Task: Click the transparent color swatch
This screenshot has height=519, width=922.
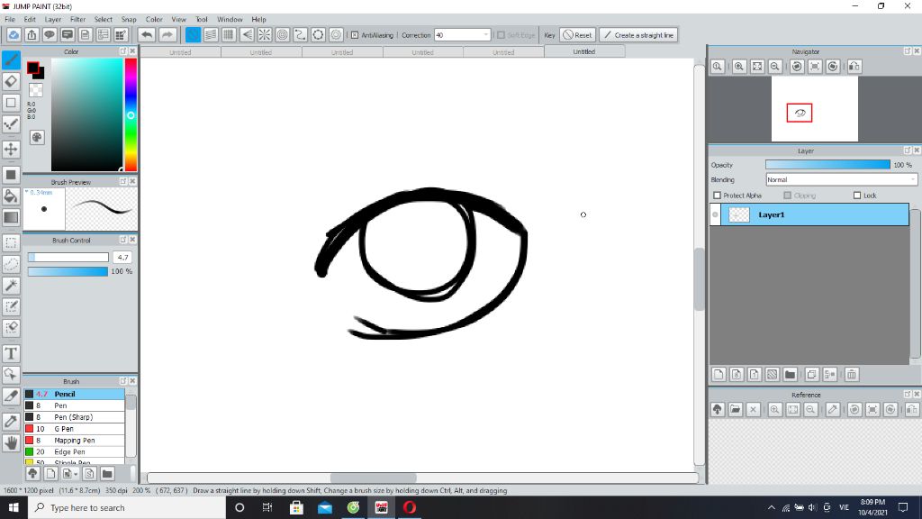Action: tap(36, 90)
